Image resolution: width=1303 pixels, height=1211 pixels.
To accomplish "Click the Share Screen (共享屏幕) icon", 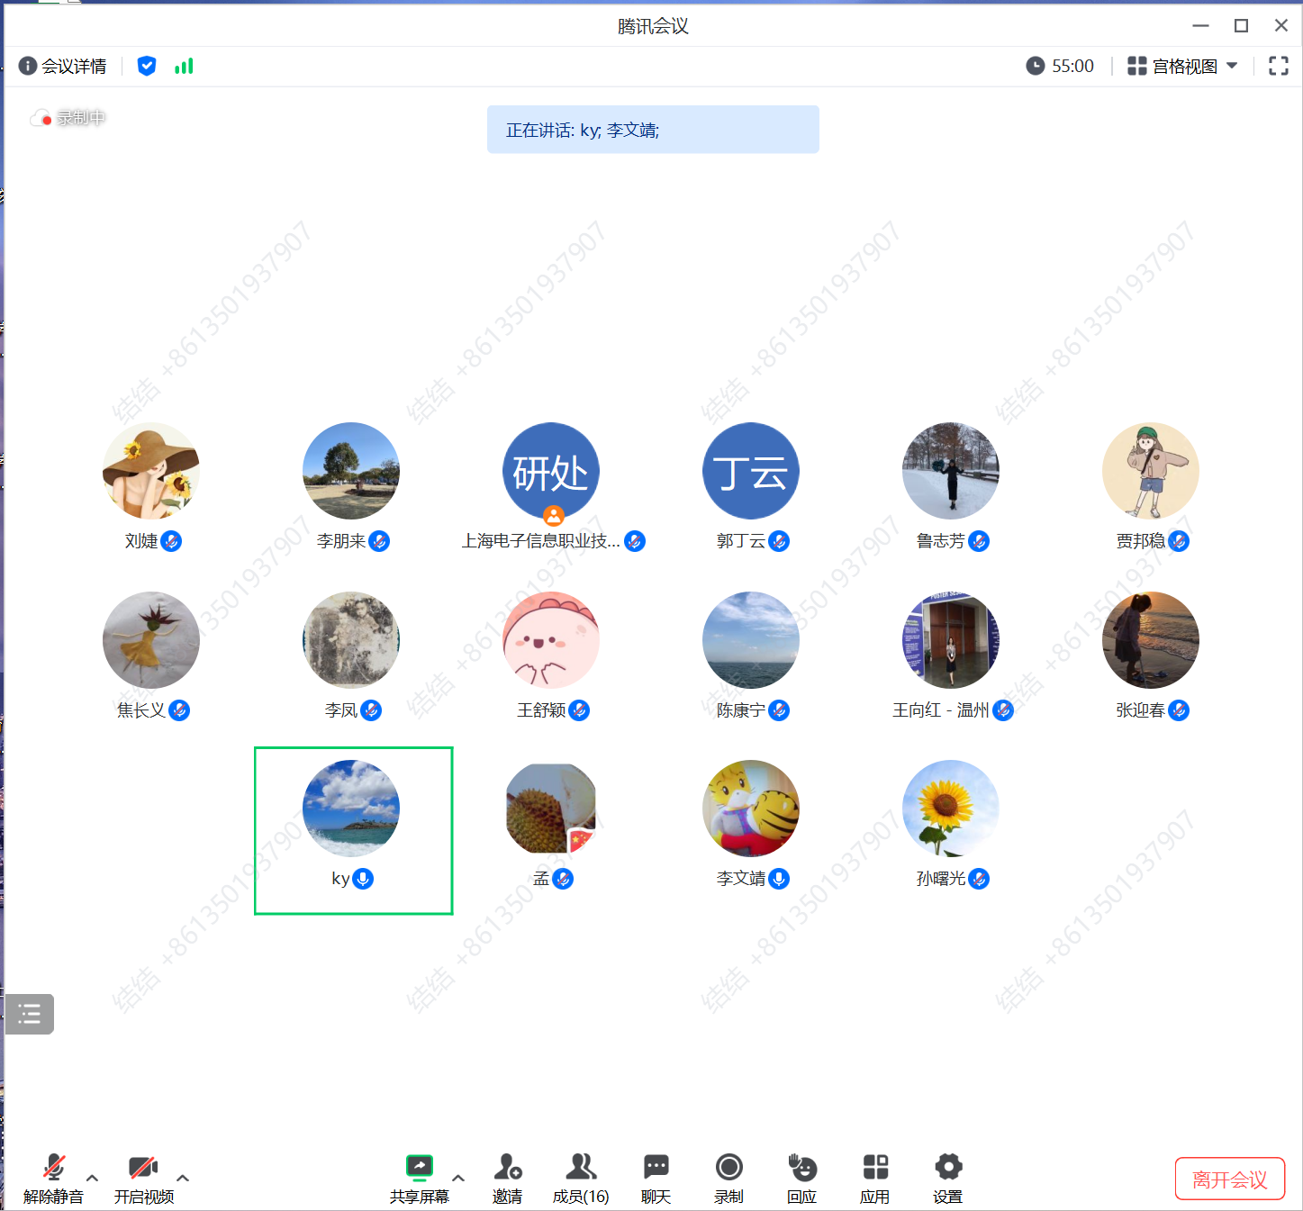I will tap(420, 1169).
